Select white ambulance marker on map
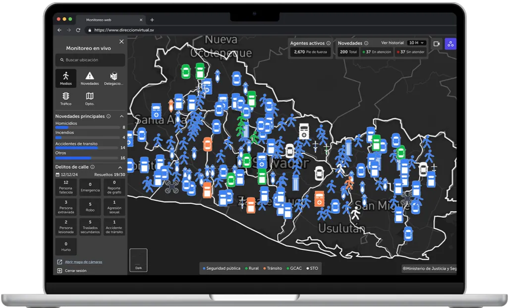Viewport: 509px width, 308px height. click(x=304, y=131)
